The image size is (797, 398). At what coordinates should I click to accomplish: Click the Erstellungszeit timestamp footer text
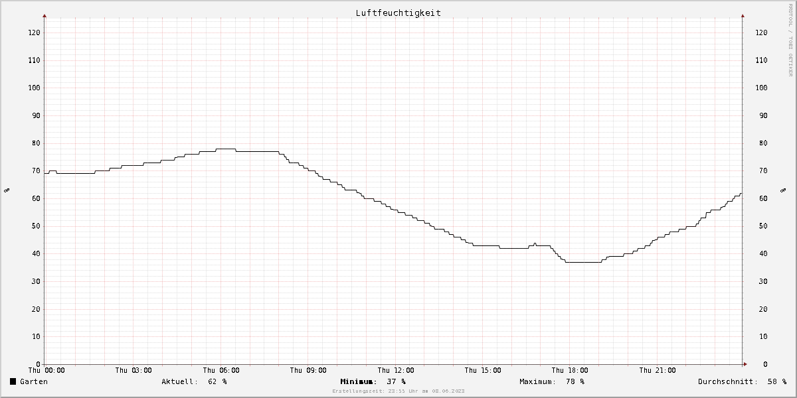398,391
